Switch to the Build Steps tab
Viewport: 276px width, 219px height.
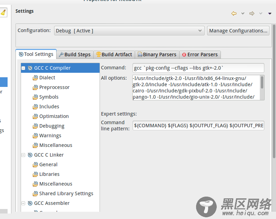click(x=75, y=54)
